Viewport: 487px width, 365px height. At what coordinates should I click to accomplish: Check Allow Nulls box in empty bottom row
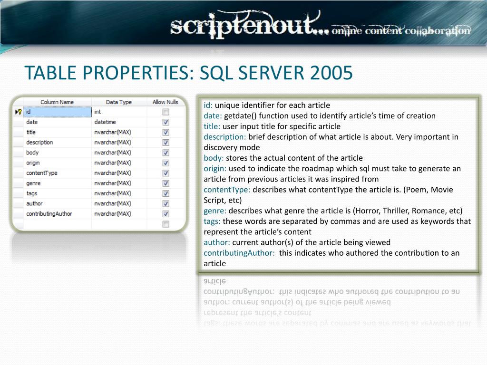point(166,224)
